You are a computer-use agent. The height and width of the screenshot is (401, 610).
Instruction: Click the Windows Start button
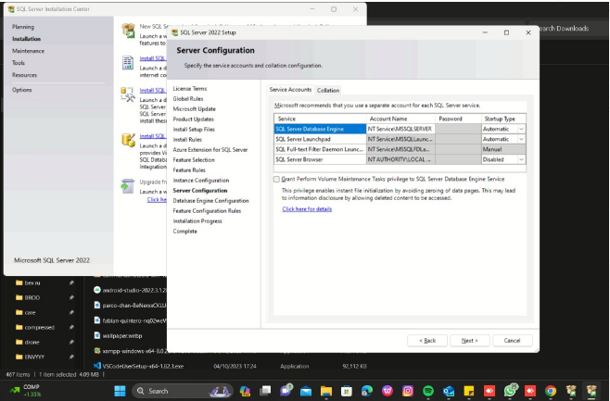pyautogui.click(x=120, y=391)
